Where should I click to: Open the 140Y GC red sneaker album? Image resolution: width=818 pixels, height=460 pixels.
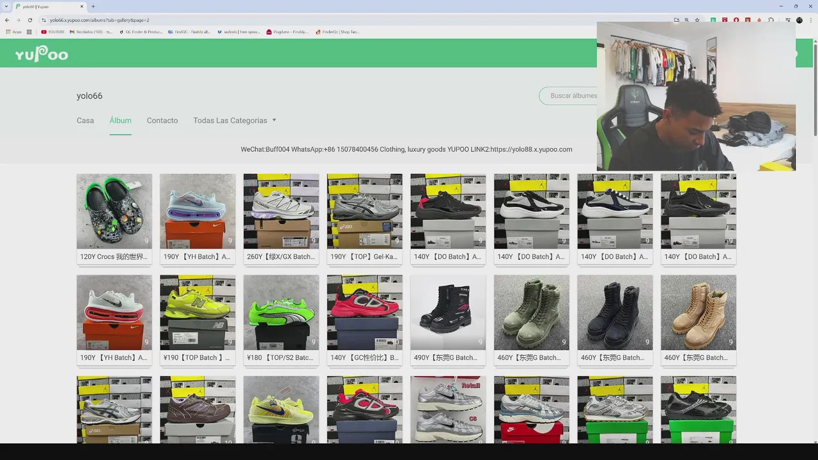tap(365, 312)
